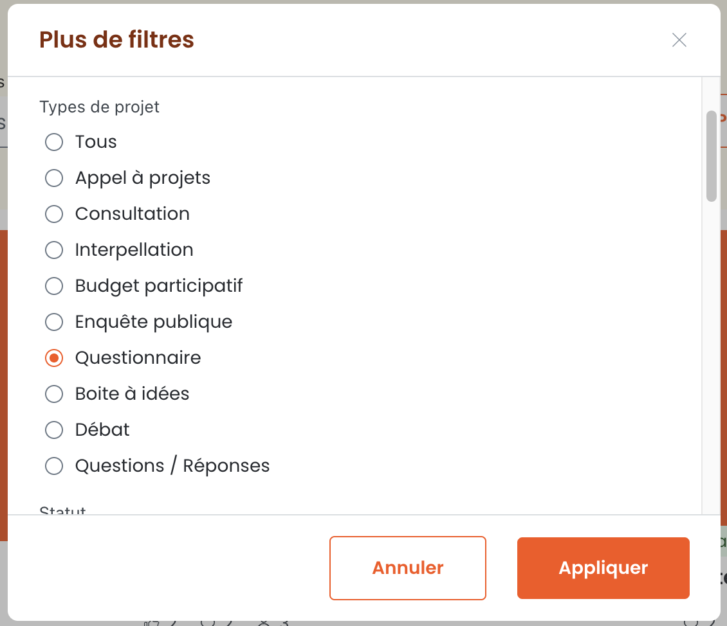Click the Tous label text

click(96, 141)
